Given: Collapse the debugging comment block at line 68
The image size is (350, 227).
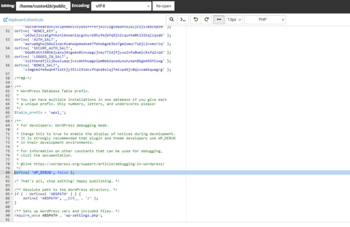Looking at the screenshot, I should tap(12, 121).
